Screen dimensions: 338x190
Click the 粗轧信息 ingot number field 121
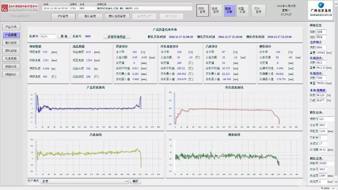(326, 119)
